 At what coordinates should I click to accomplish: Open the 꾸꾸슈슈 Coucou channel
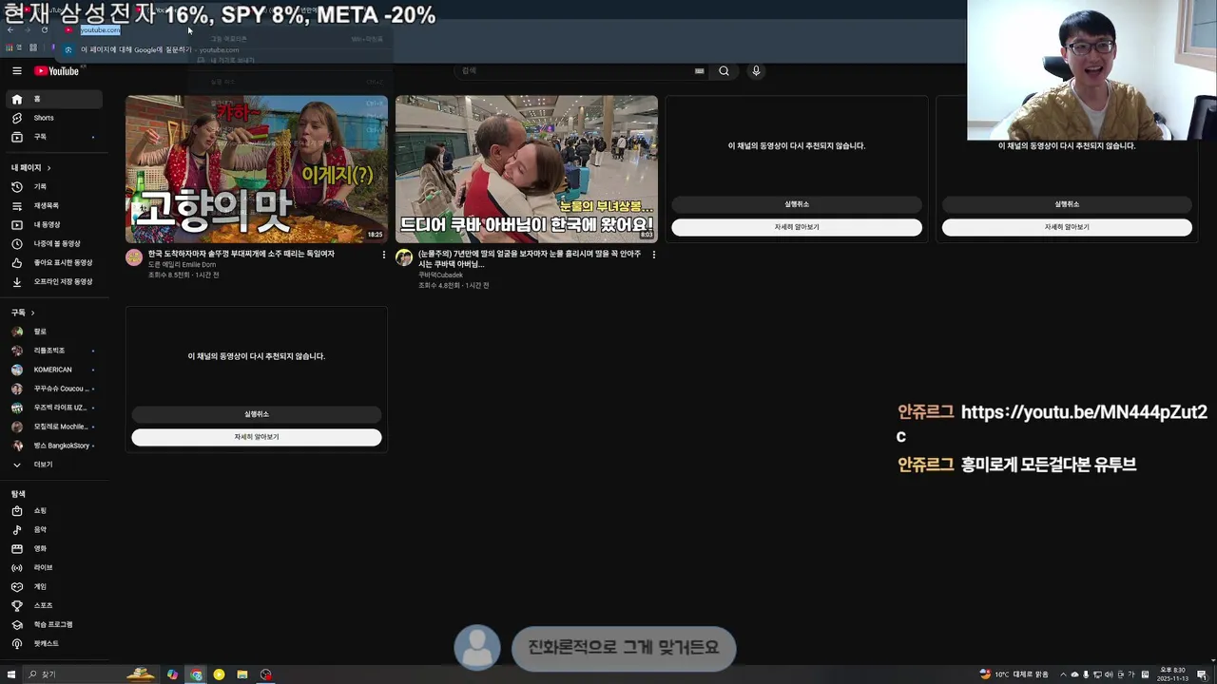(x=53, y=389)
